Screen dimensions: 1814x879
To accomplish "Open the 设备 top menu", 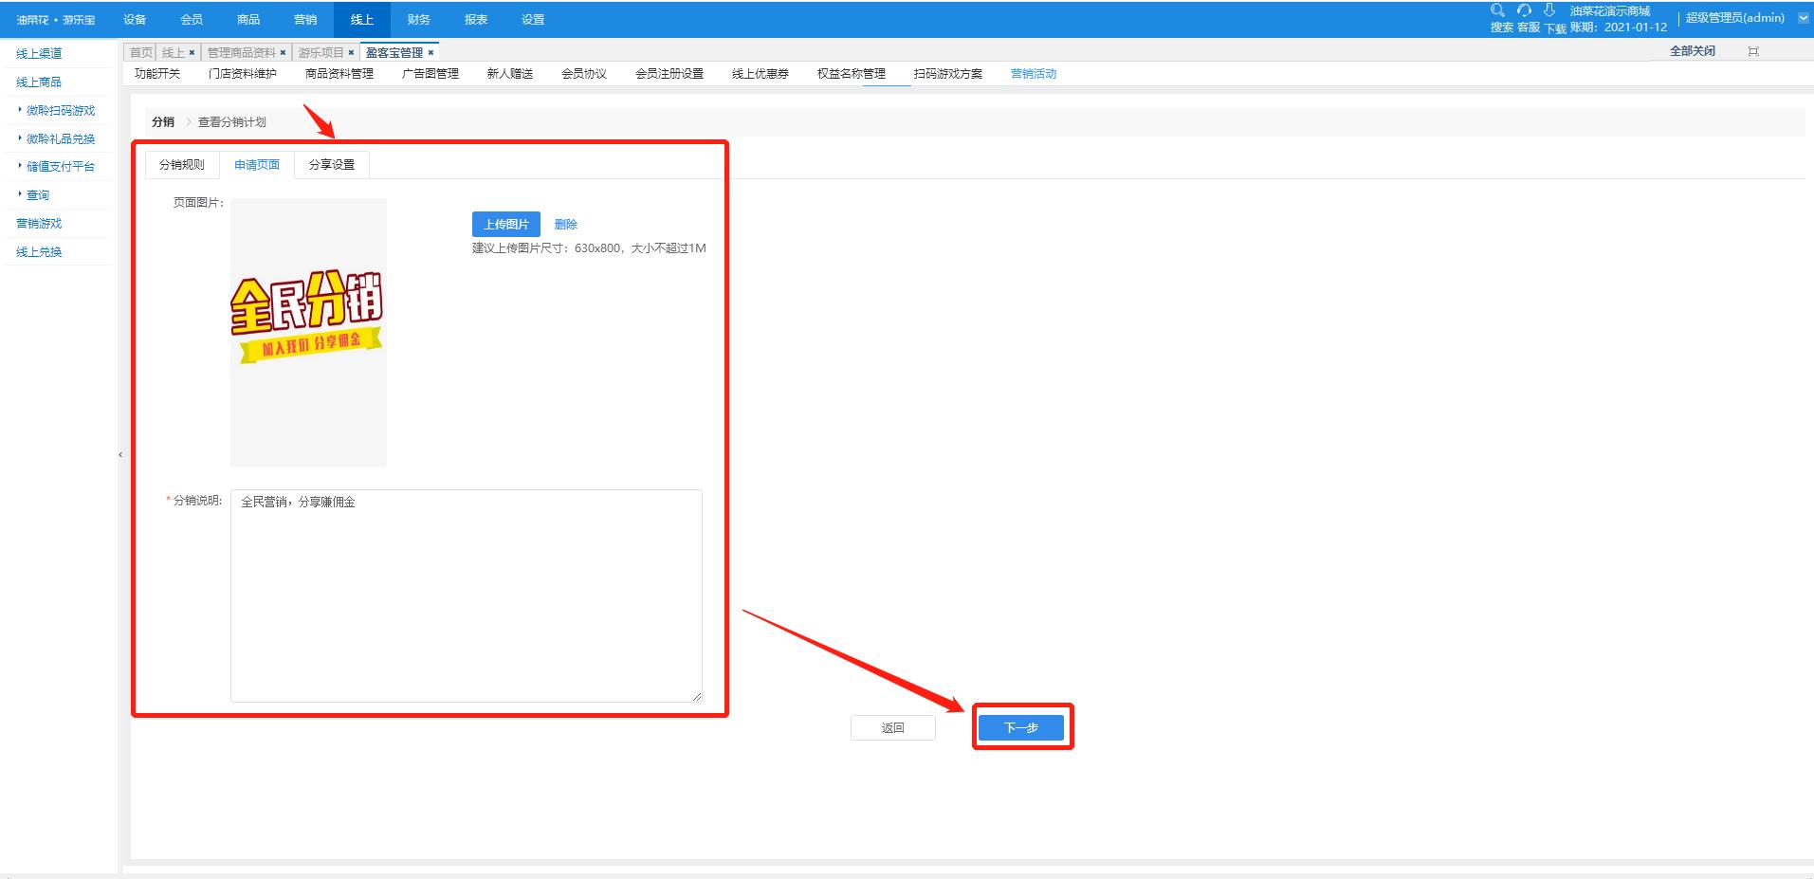I will click(x=135, y=20).
